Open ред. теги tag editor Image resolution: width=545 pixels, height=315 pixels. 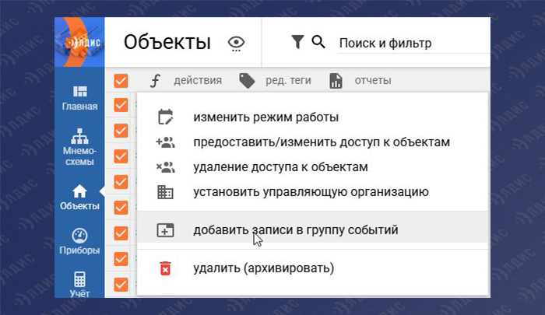288,81
